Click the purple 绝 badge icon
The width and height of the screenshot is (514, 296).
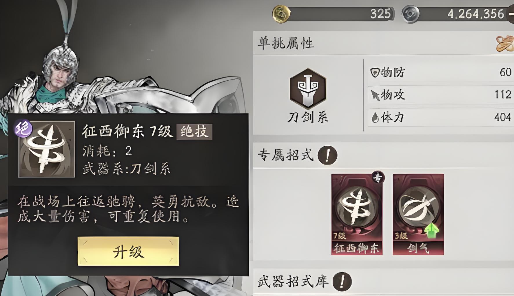pyautogui.click(x=23, y=128)
